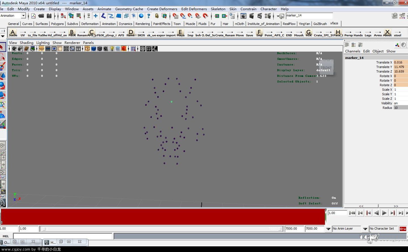Open the viewport Shading menu
The image size is (408, 252).
[x=26, y=43]
